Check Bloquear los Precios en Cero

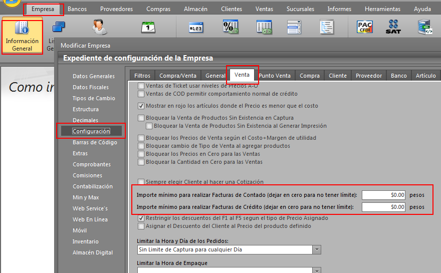(x=141, y=154)
